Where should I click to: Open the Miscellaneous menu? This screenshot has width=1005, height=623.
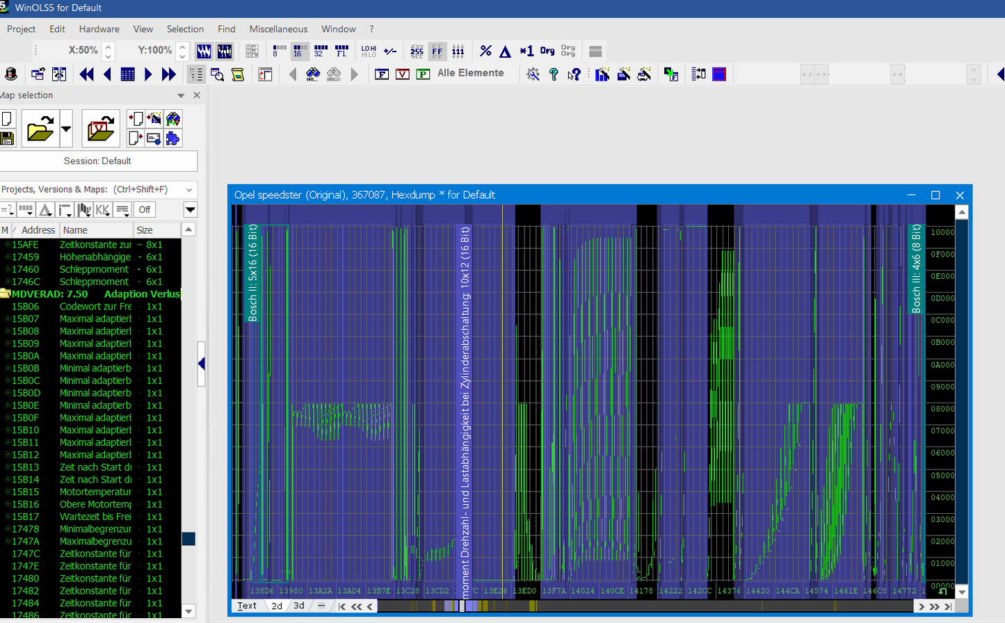(x=278, y=29)
